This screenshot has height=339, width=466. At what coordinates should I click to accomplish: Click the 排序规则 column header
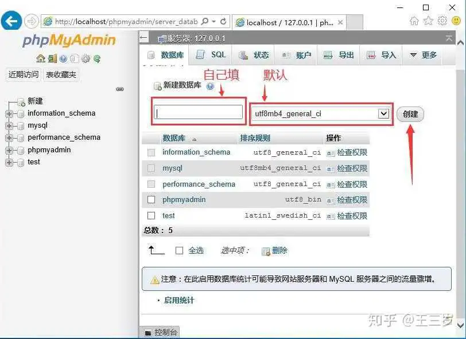coord(255,138)
